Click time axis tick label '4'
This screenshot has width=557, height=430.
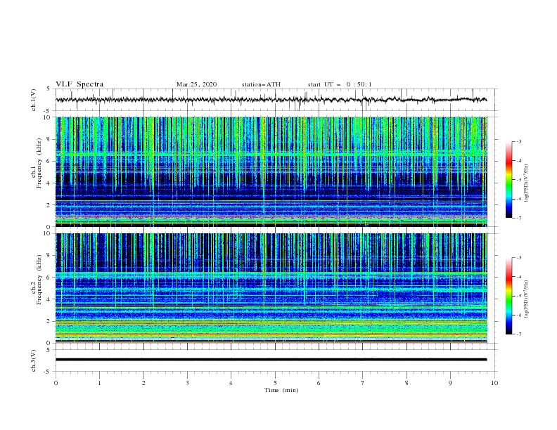pyautogui.click(x=231, y=383)
